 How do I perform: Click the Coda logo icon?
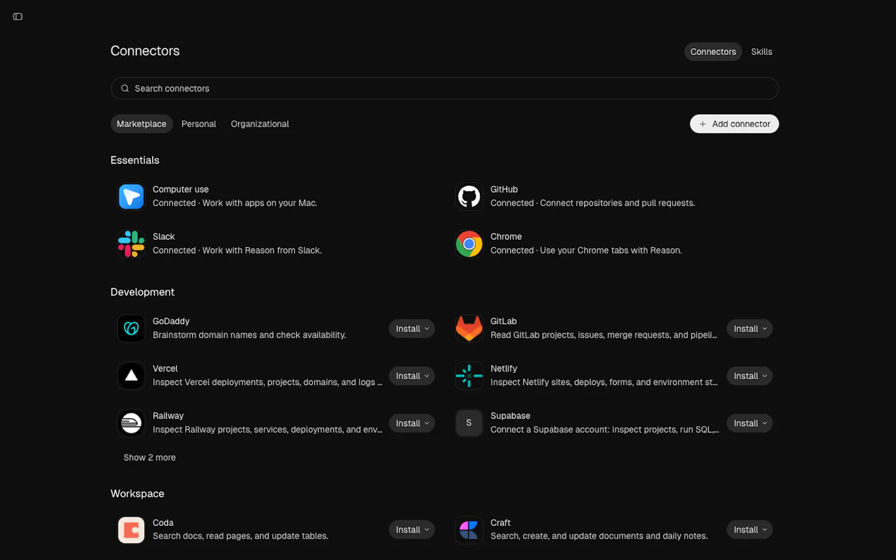click(131, 530)
